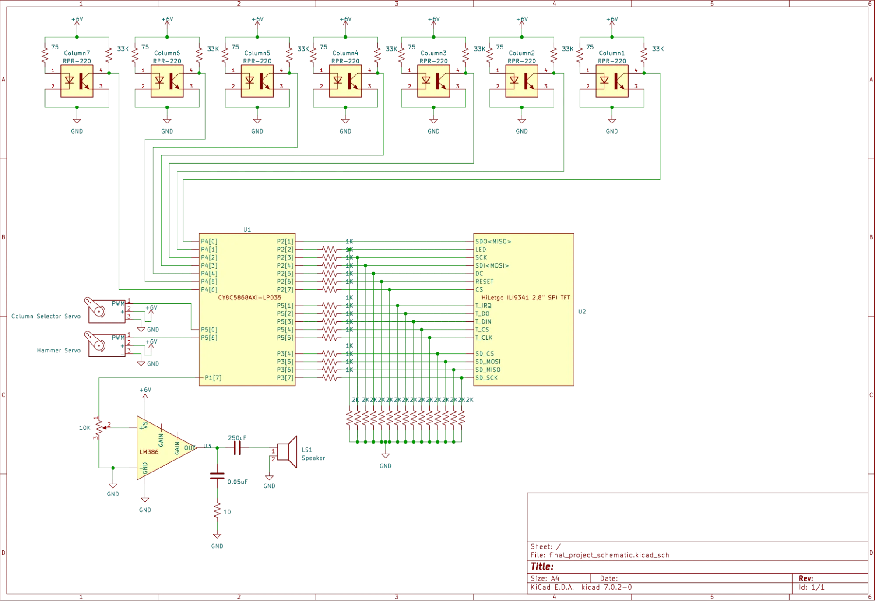
Task: Click the P3[7] pin label
Action: point(285,378)
